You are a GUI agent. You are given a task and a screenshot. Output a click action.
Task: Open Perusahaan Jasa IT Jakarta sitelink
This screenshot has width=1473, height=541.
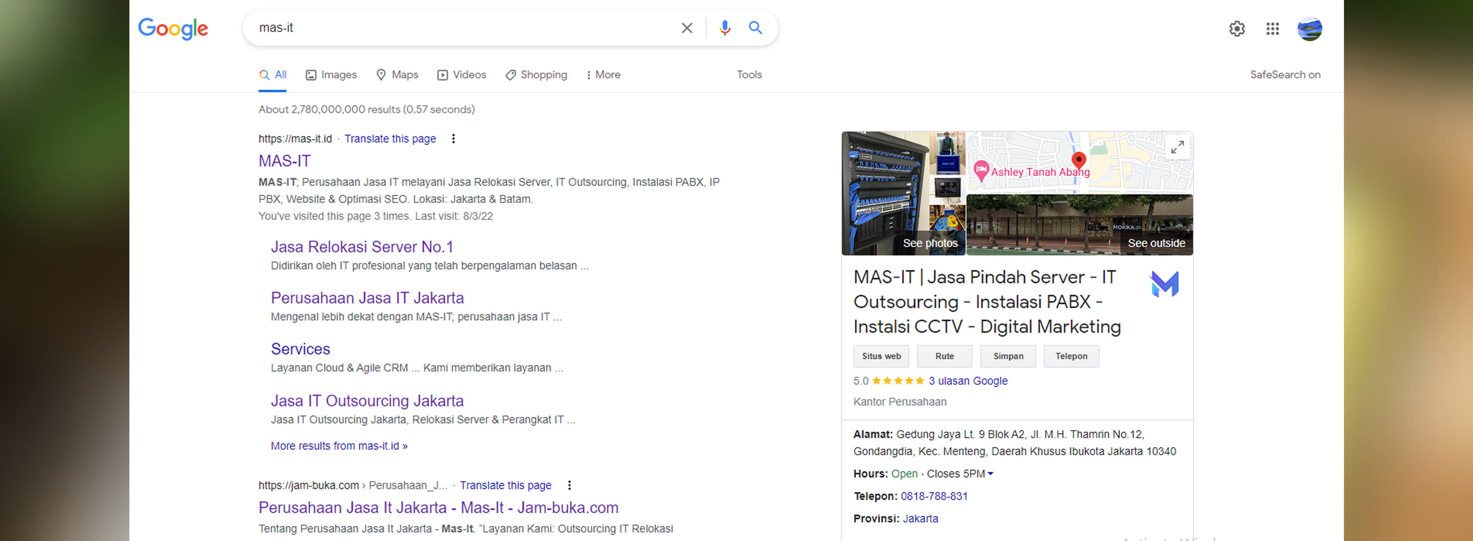(x=367, y=298)
